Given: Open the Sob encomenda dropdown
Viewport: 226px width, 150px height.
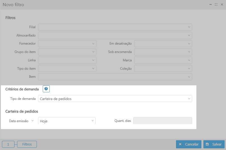Looking at the screenshot, I should coord(163,52).
